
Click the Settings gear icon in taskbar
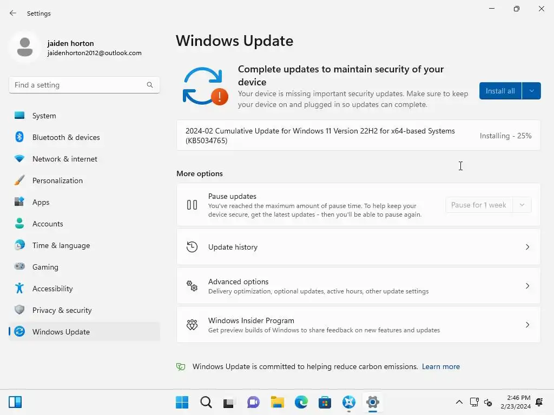coord(372,402)
